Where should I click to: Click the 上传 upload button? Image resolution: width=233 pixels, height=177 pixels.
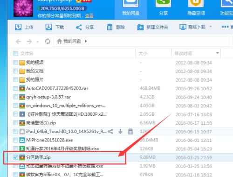[24, 27]
